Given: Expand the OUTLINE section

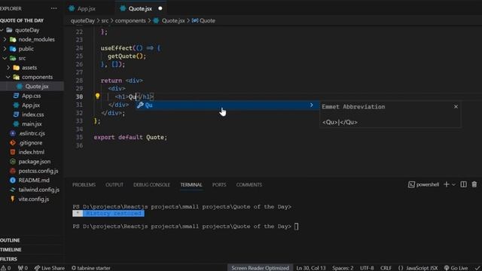Looking at the screenshot, I should point(10,240).
